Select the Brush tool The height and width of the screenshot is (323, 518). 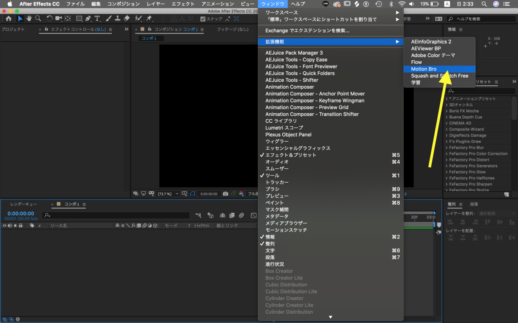pos(108,19)
